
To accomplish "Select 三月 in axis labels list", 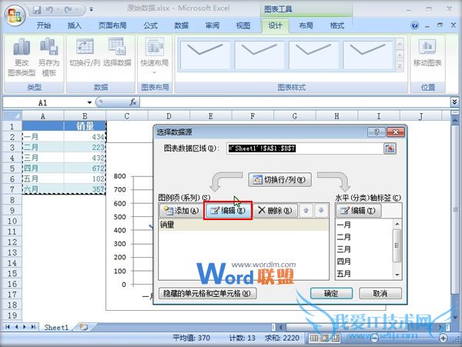I will (x=364, y=249).
